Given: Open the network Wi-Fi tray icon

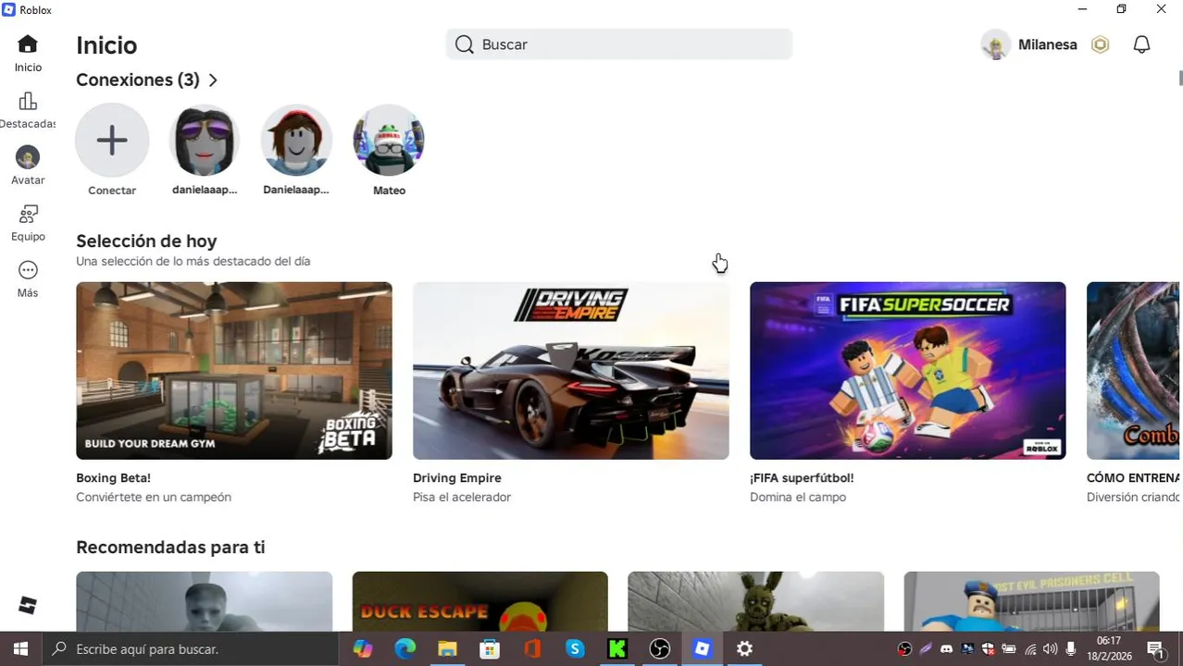Looking at the screenshot, I should (x=1030, y=649).
